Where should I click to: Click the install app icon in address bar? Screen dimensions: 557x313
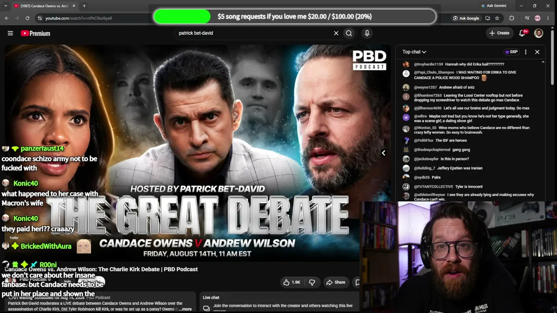click(x=488, y=18)
